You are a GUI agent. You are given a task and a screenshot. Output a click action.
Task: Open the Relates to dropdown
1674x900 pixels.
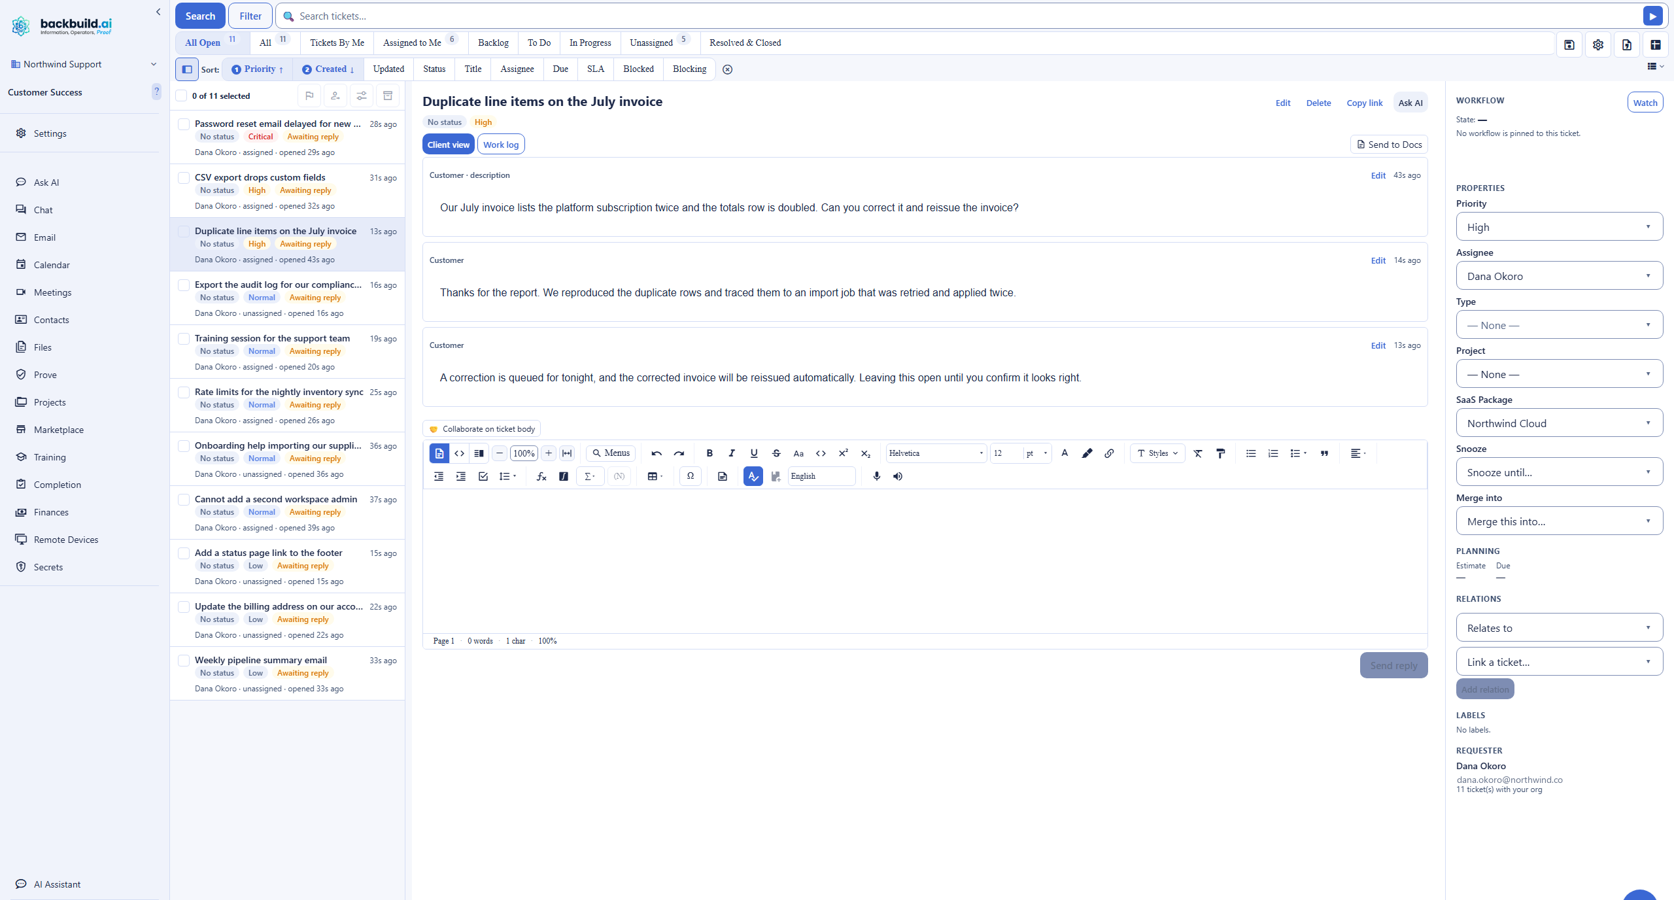pos(1559,628)
